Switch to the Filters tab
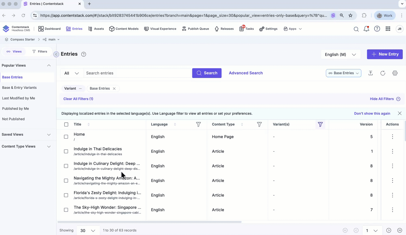The width and height of the screenshot is (406, 235). tap(40, 51)
